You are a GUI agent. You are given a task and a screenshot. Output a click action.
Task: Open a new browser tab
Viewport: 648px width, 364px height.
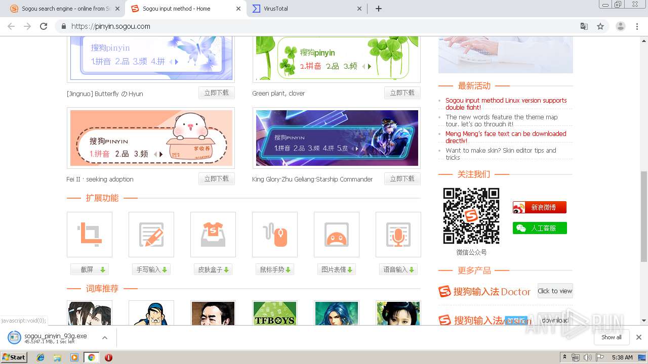point(378,9)
